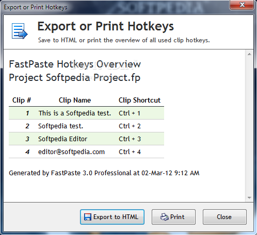This screenshot has width=257, height=235.
Task: Click the 'FastPaste Hotkeys Overview' heading
Action: [75, 64]
